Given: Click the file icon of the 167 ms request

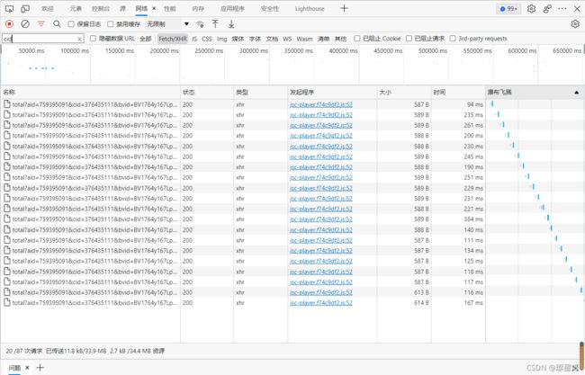Looking at the screenshot, I should pos(6,303).
